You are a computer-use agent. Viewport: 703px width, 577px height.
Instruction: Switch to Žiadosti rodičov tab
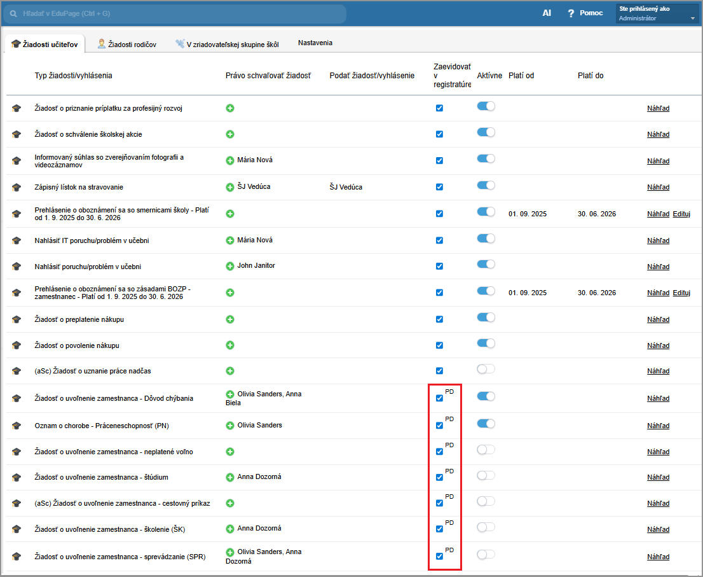(x=132, y=44)
